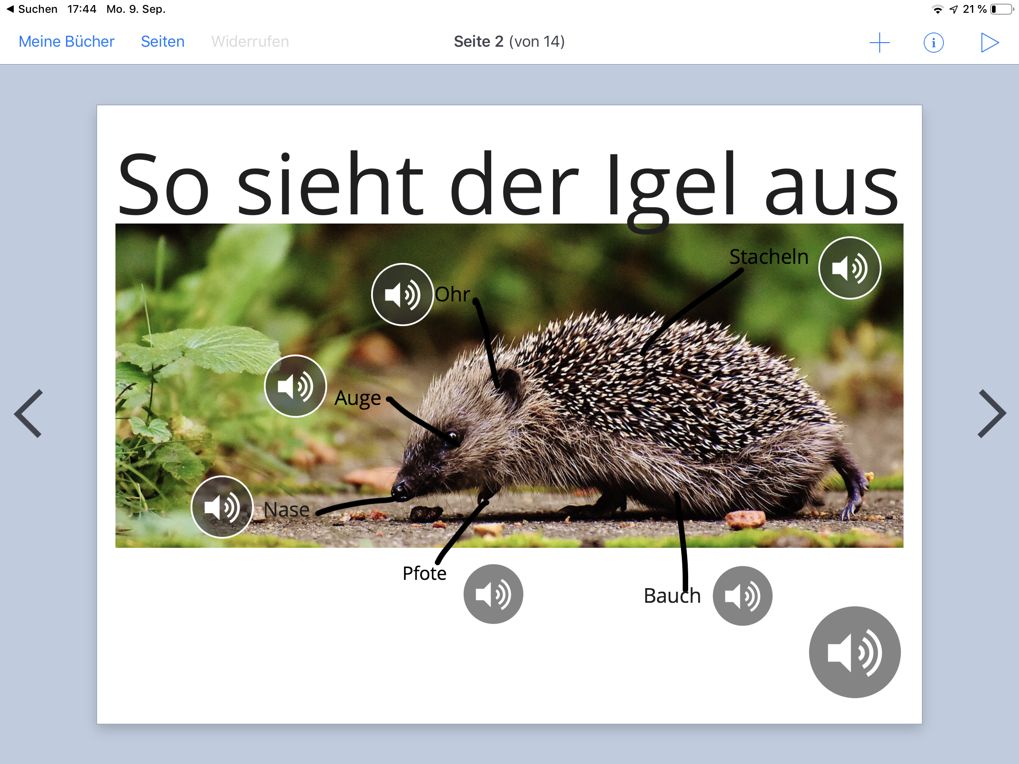This screenshot has height=764, width=1019.
Task: Play the Bauch audio icon
Action: (742, 596)
